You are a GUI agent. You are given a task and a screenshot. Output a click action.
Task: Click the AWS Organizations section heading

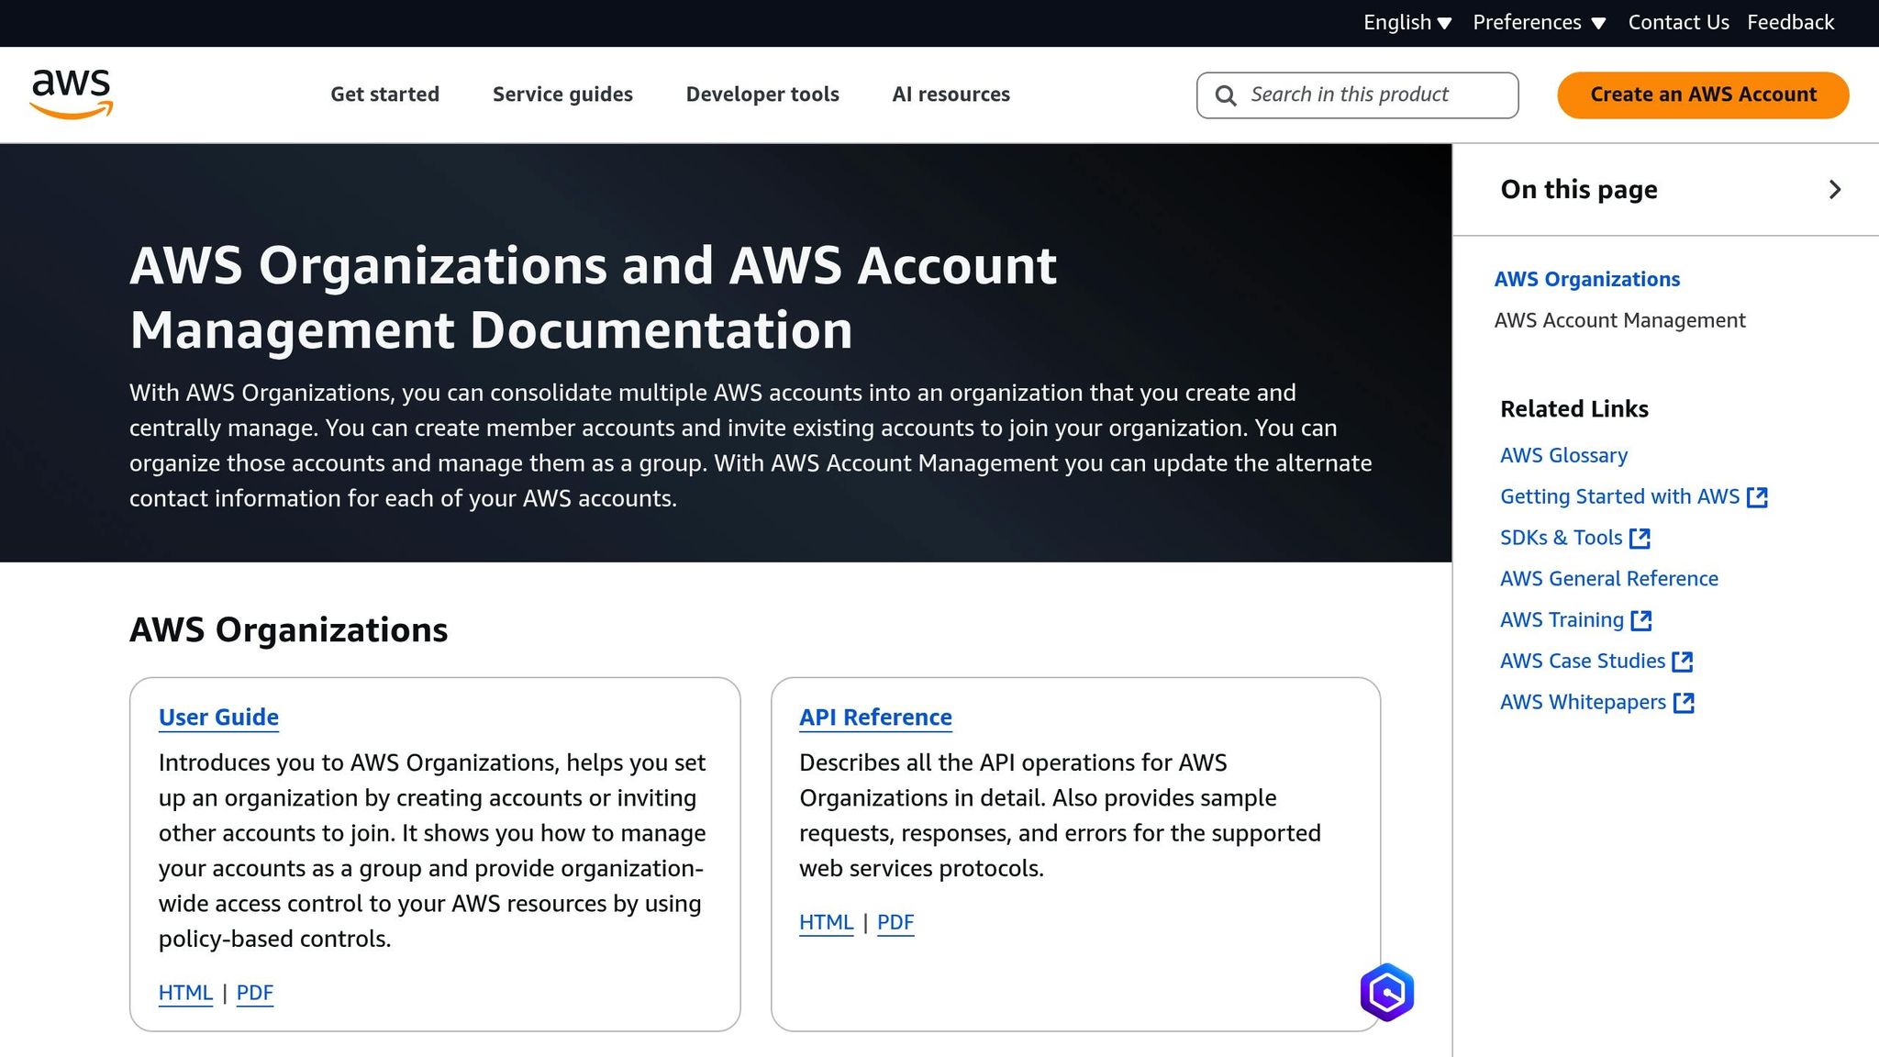click(x=288, y=630)
